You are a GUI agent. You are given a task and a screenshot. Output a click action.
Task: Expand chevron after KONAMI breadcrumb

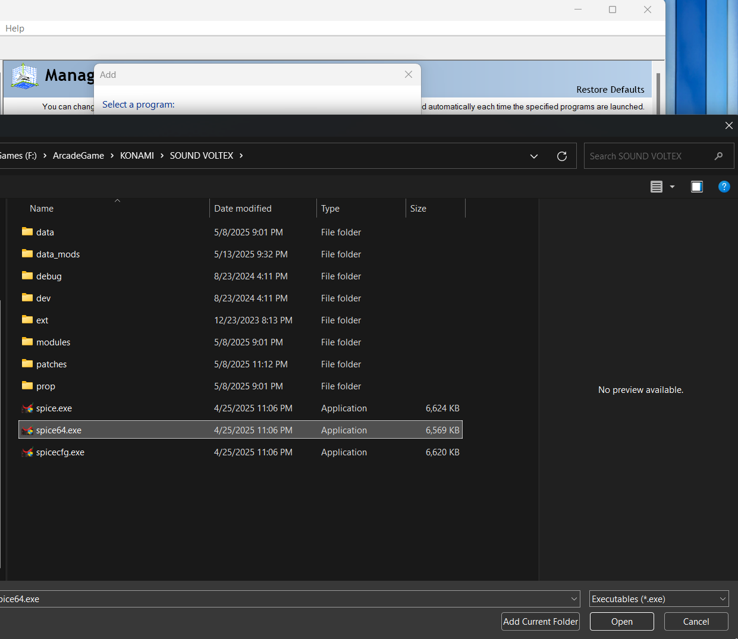pyautogui.click(x=162, y=156)
